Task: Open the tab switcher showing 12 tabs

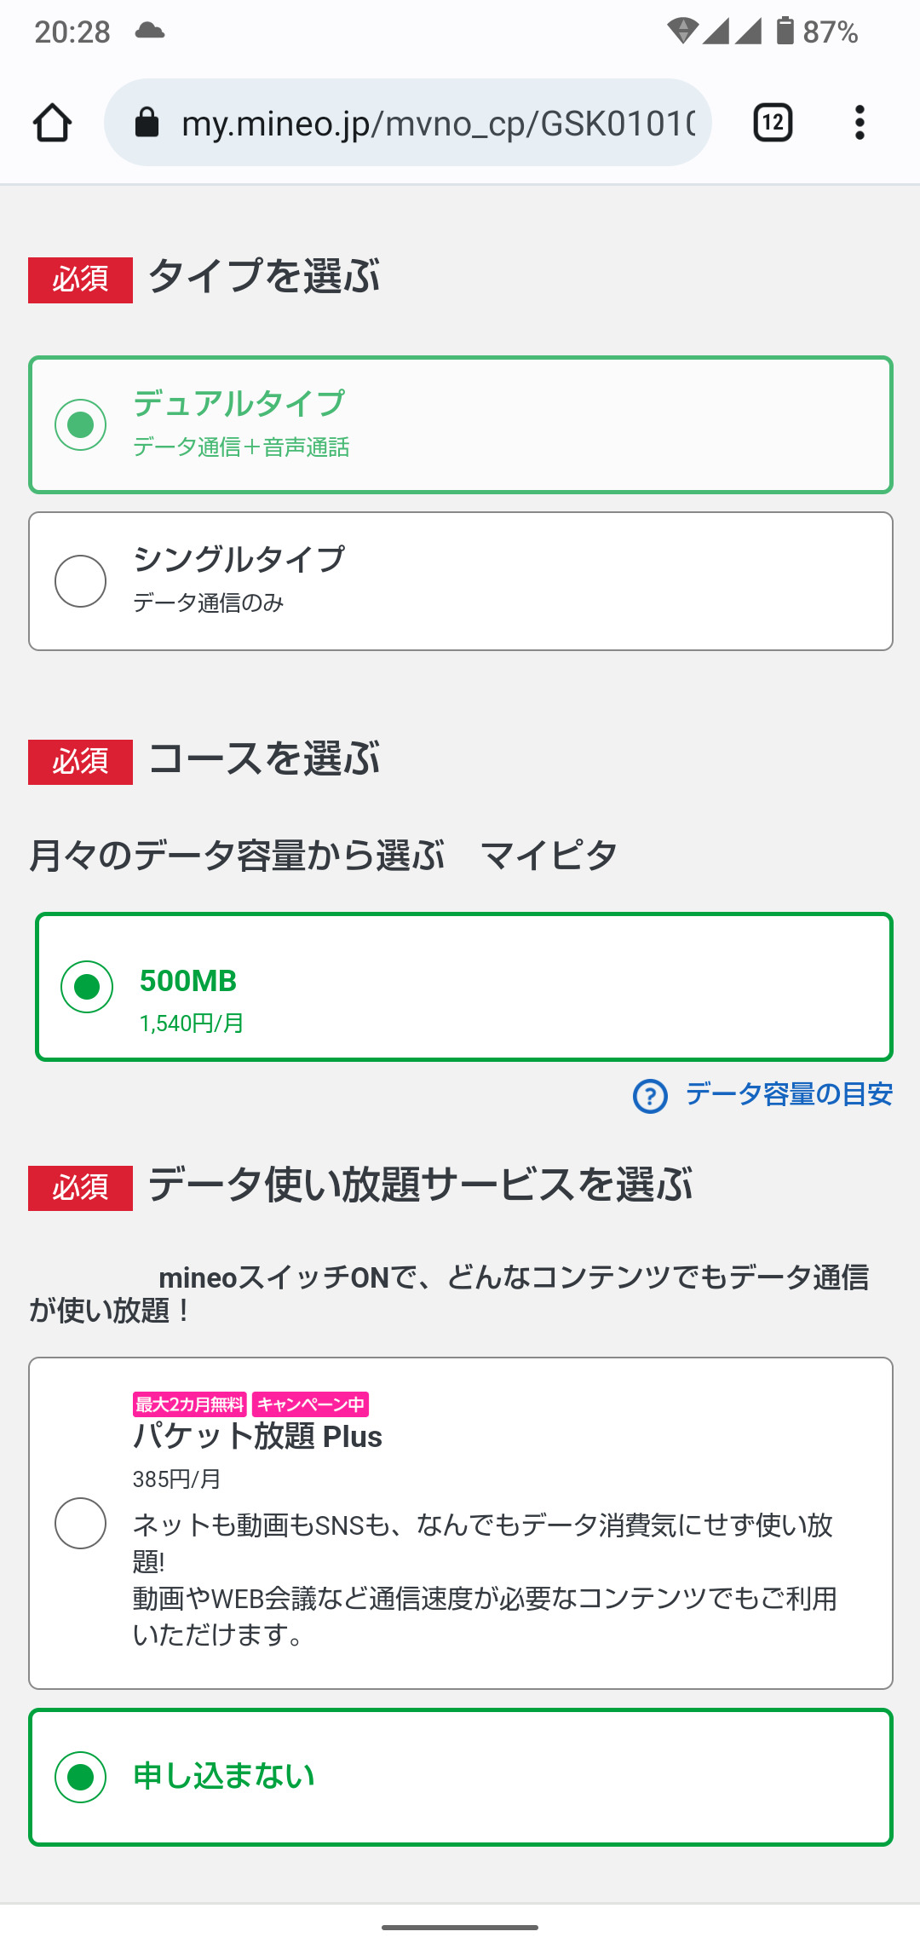Action: 773,123
